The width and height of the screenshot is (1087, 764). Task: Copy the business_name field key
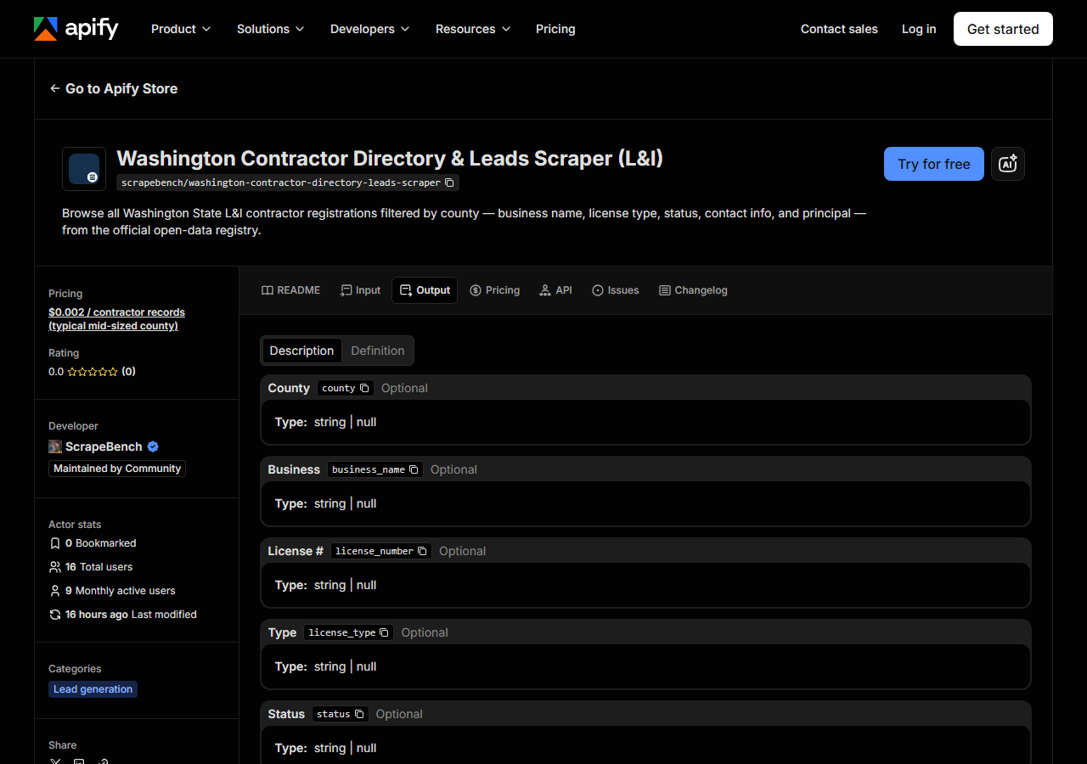tap(414, 469)
